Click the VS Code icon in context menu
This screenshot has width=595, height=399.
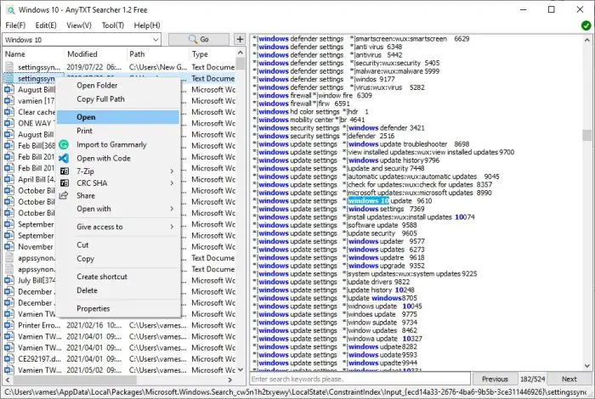point(64,158)
